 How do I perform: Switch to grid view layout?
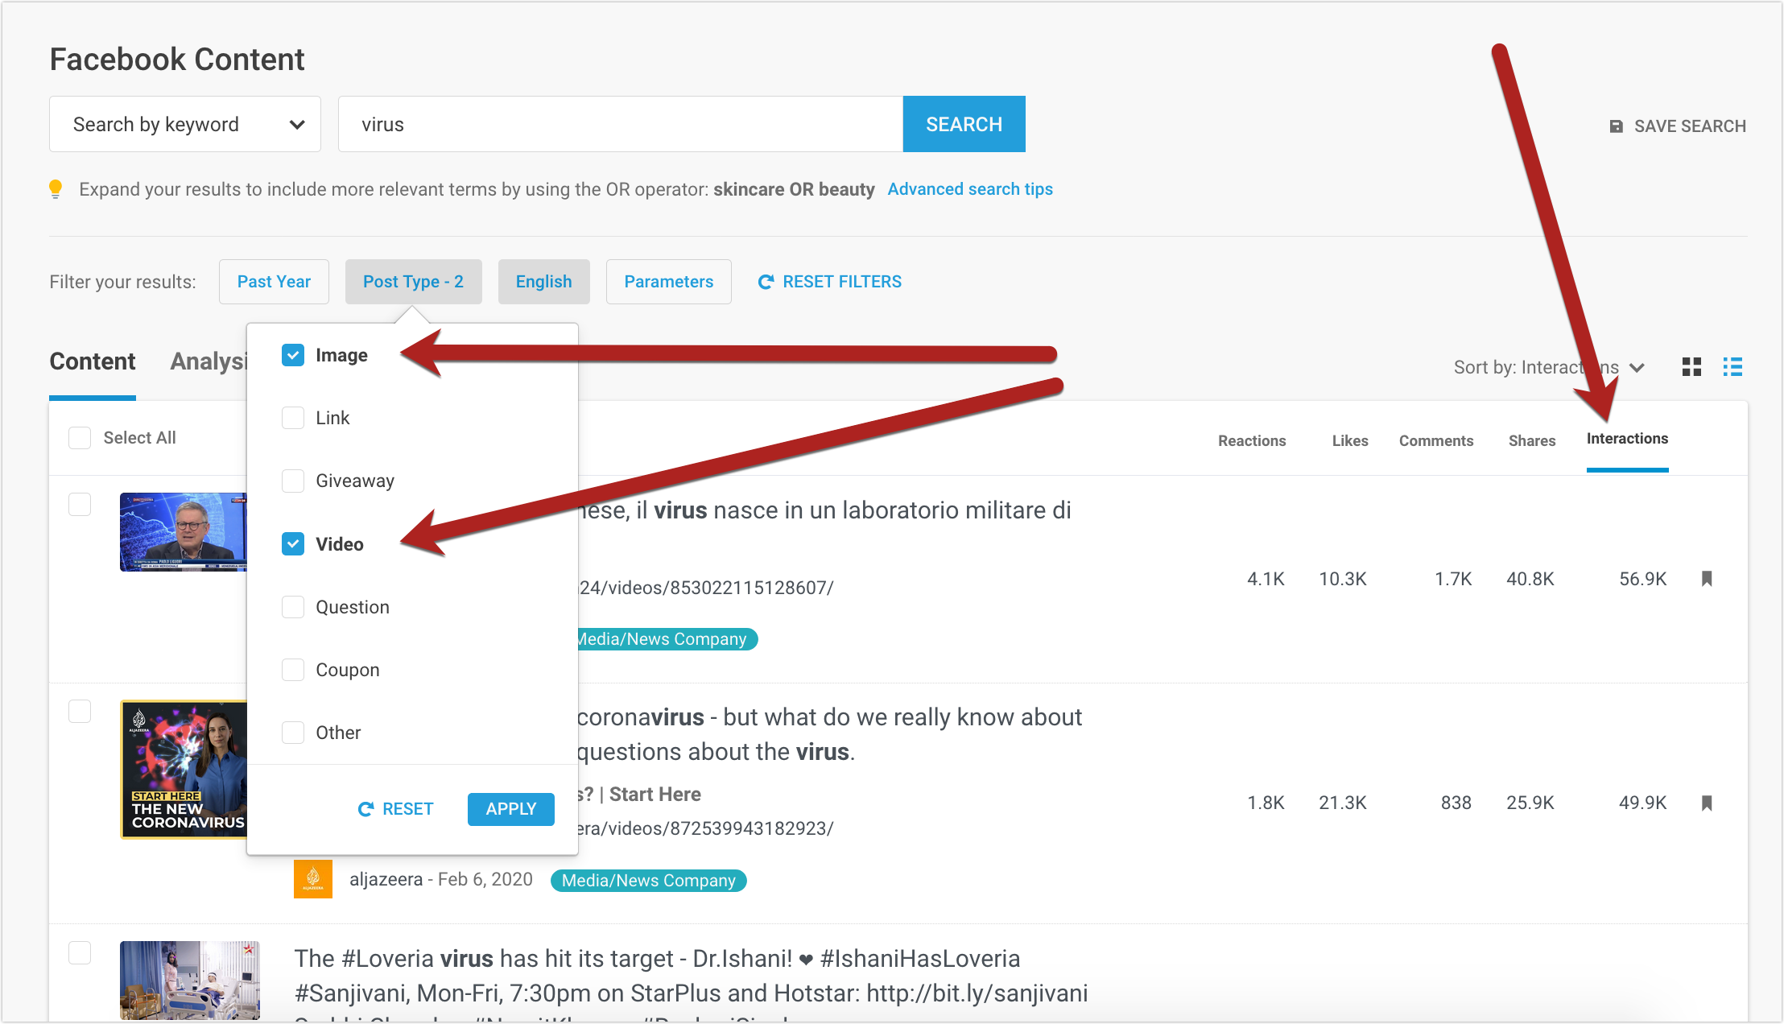tap(1691, 367)
